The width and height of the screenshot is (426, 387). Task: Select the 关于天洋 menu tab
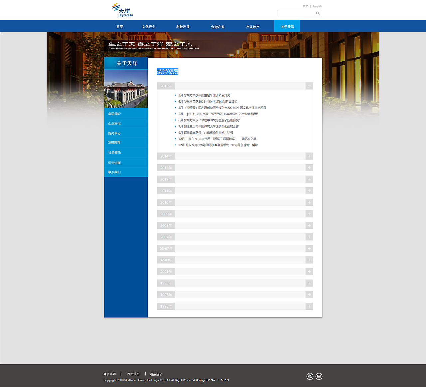287,26
